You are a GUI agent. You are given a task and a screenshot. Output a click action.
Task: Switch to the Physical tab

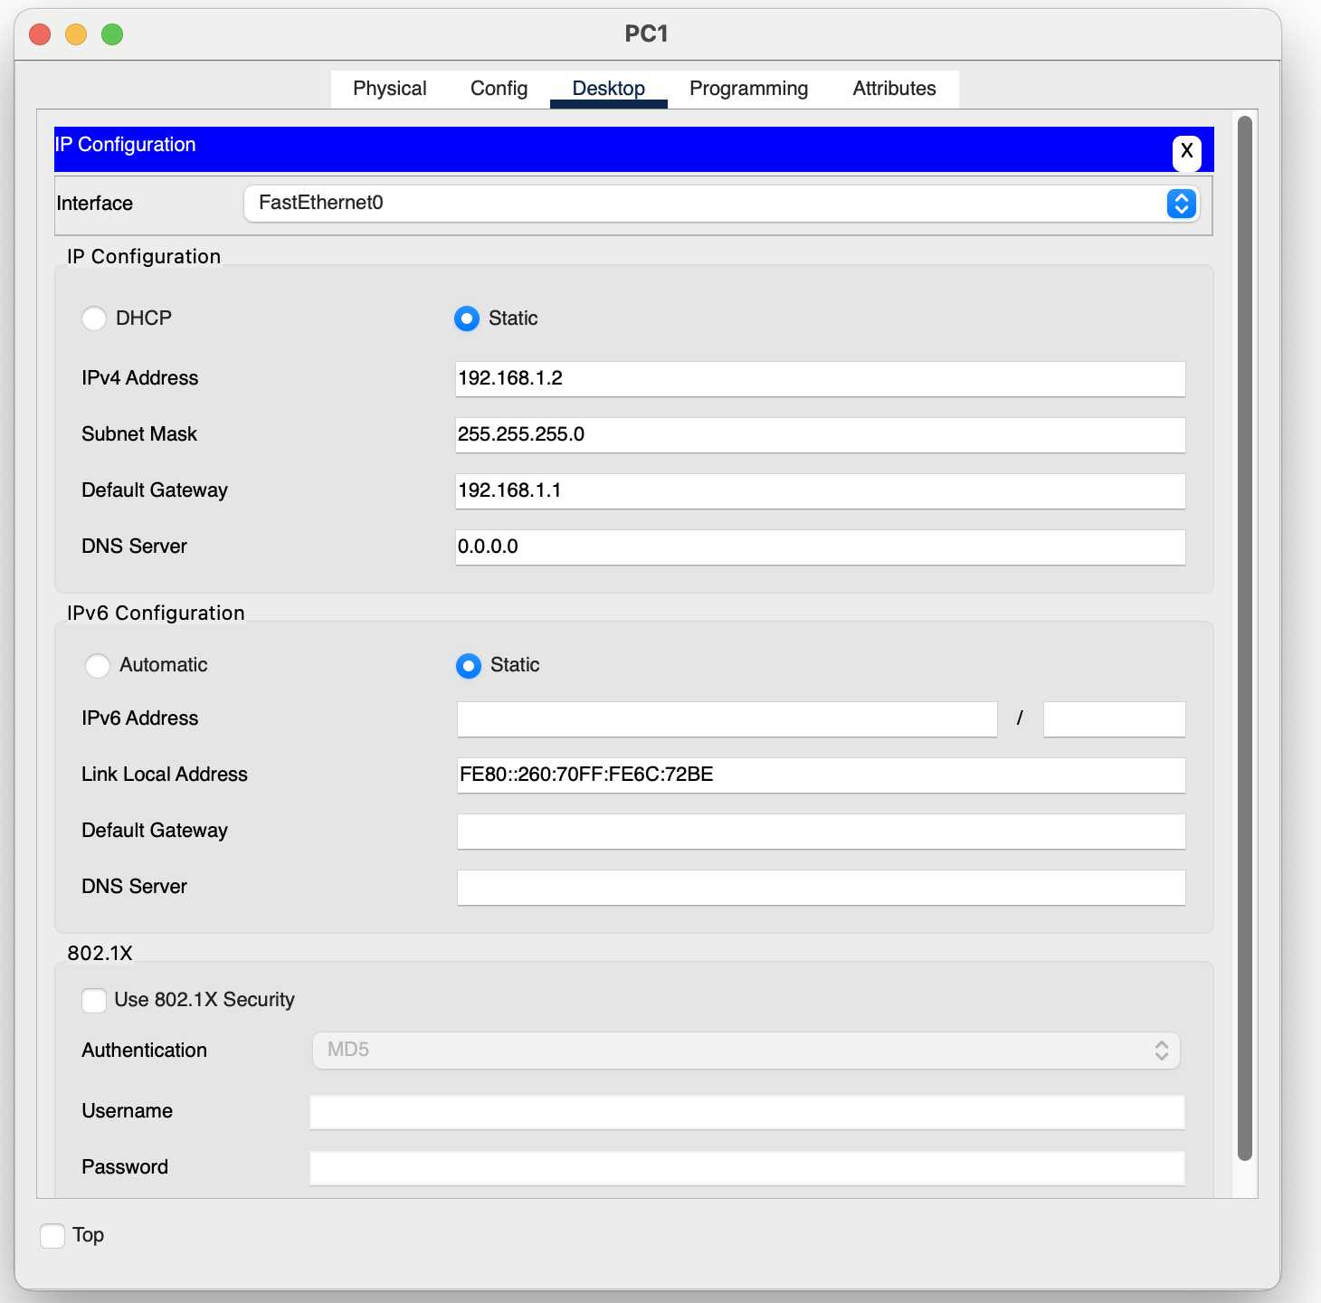(389, 89)
